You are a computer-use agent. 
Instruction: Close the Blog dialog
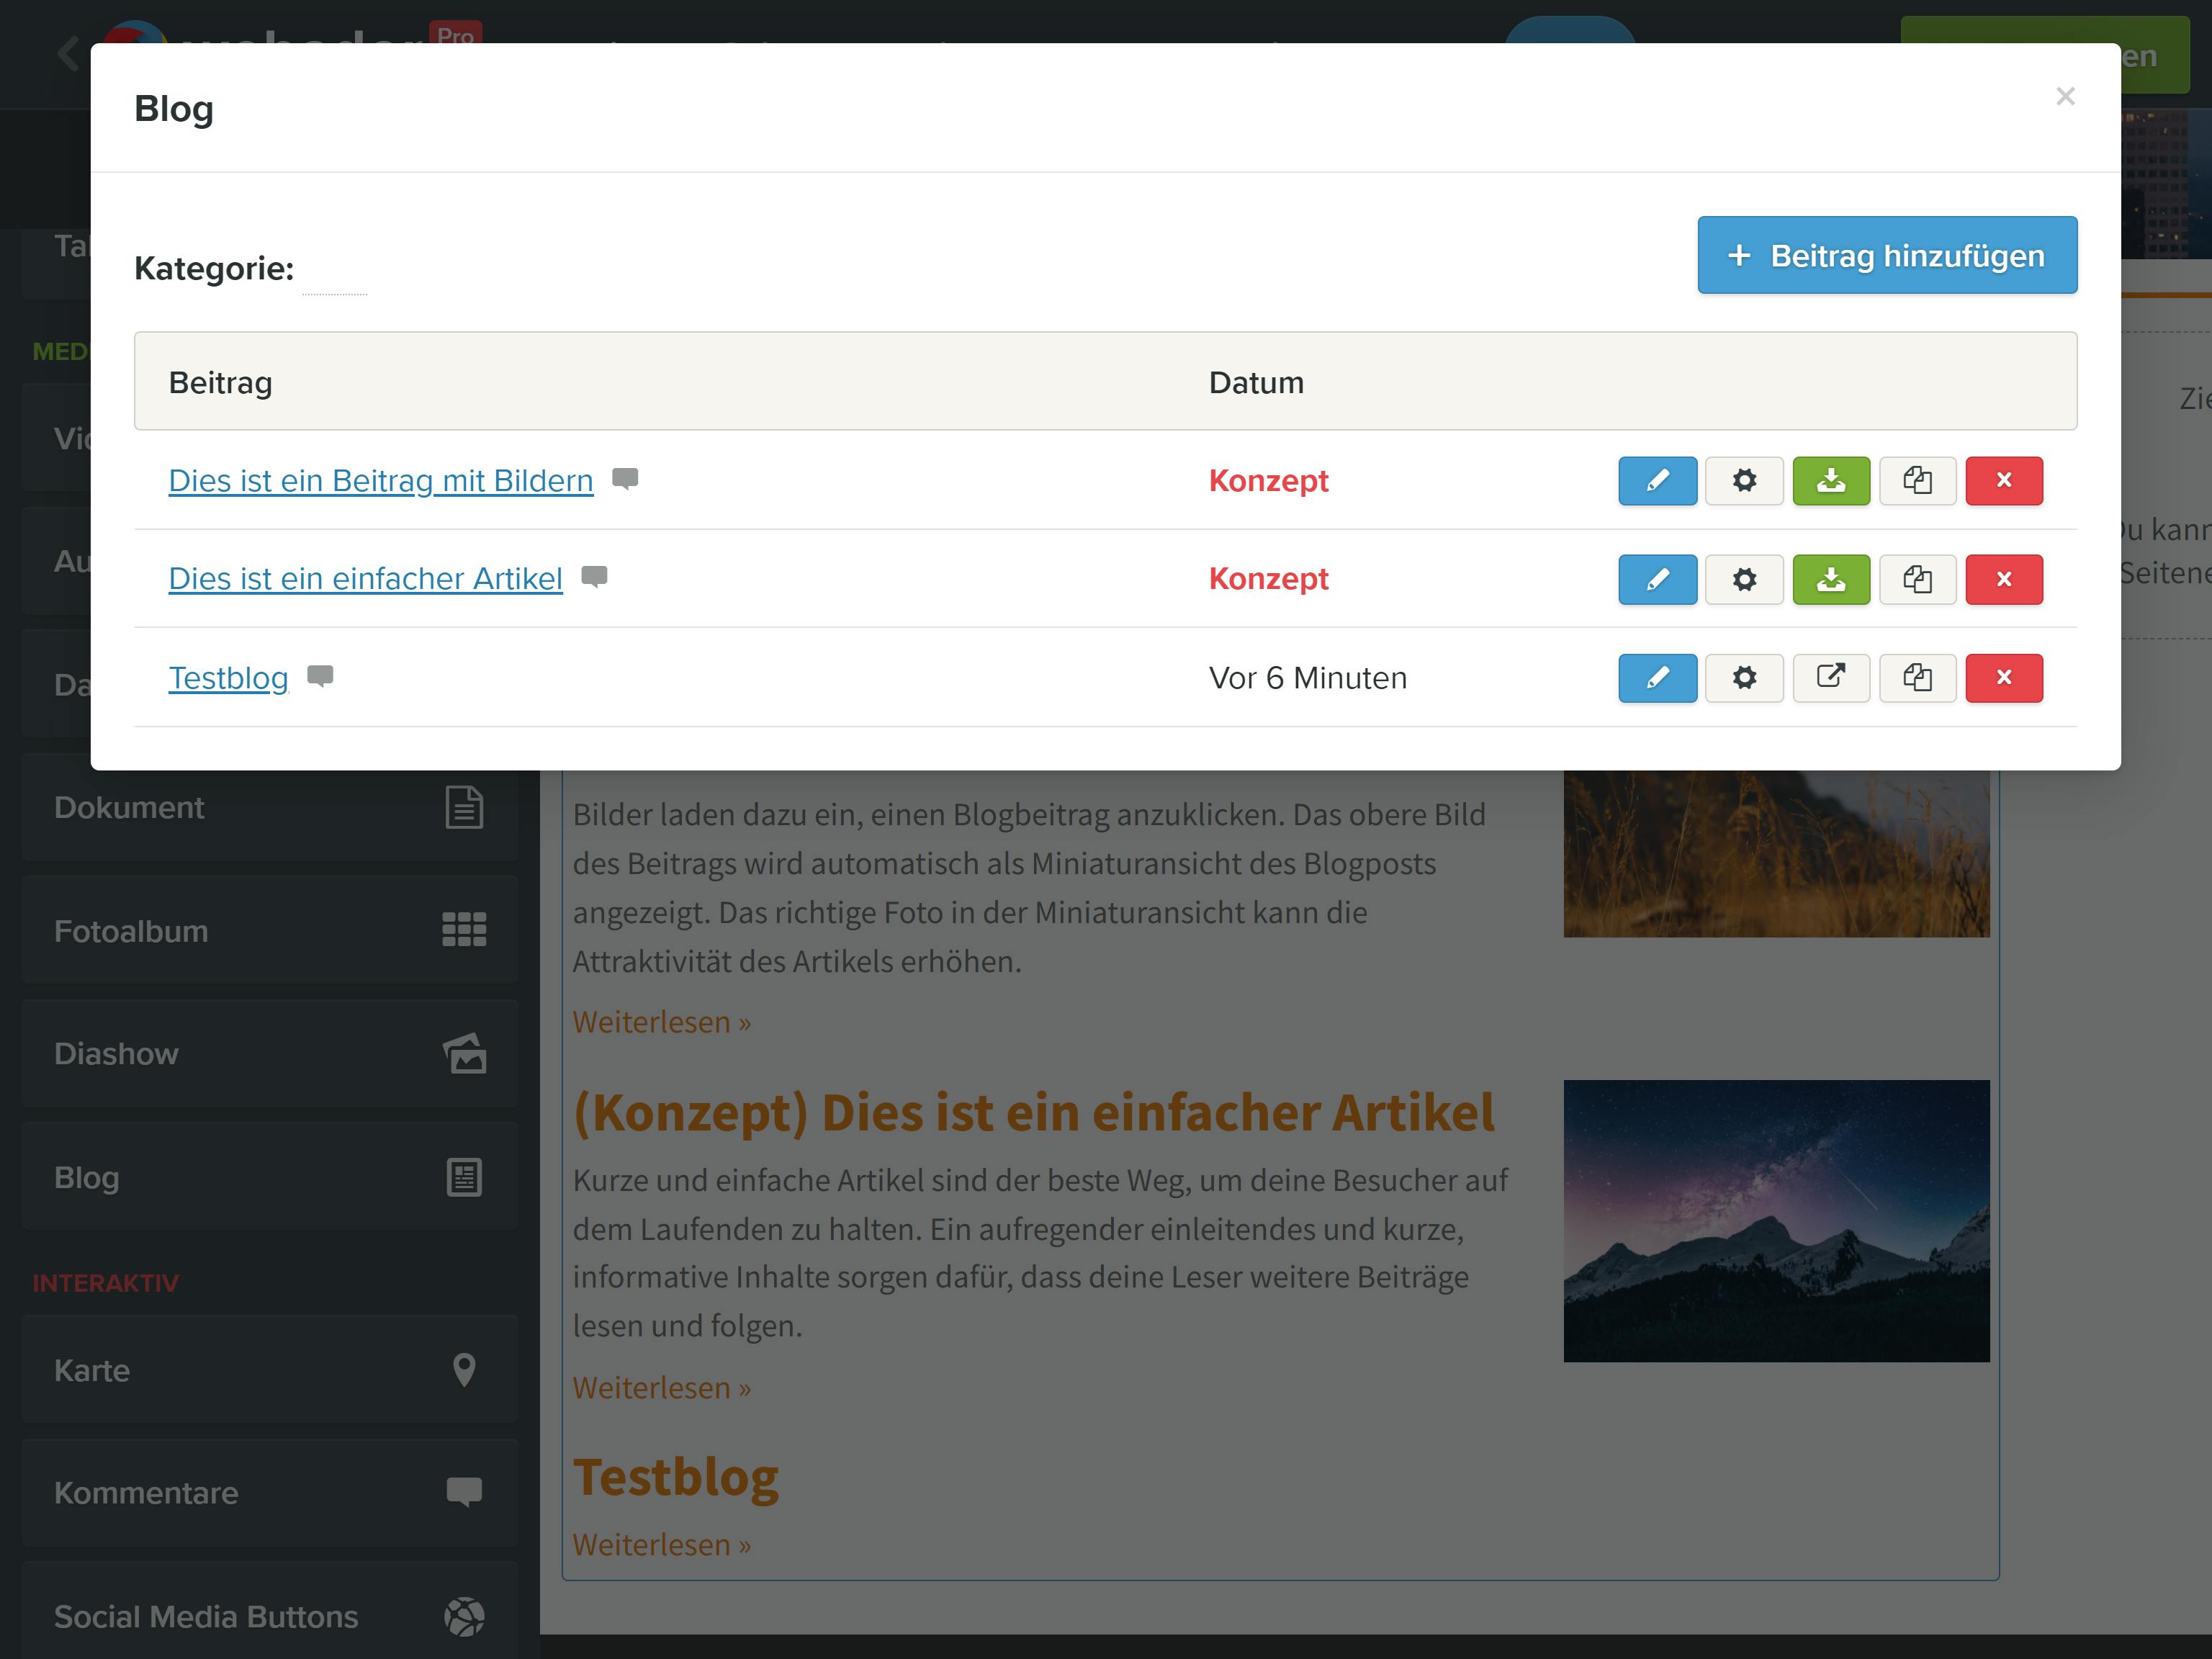[2065, 97]
